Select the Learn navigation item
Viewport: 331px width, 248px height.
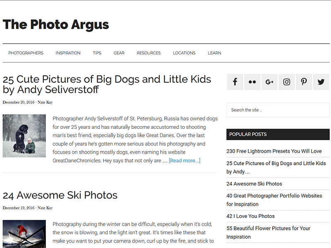pos(214,53)
